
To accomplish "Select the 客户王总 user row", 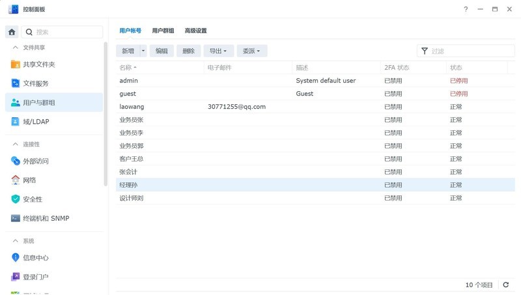I will click(315, 159).
